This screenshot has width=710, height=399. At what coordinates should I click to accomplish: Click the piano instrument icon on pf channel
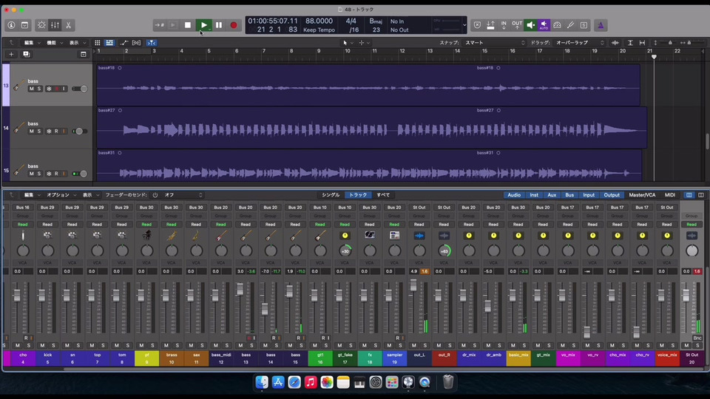(146, 235)
